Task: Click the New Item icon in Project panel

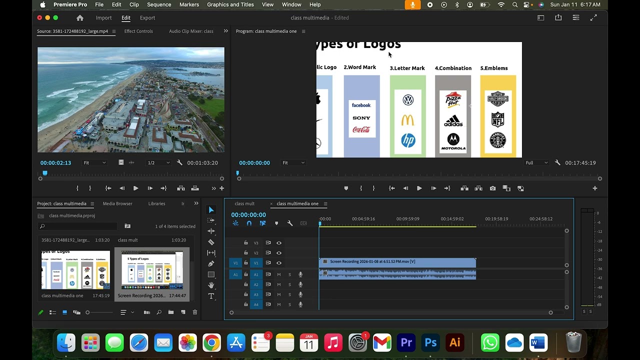Action: tap(183, 312)
